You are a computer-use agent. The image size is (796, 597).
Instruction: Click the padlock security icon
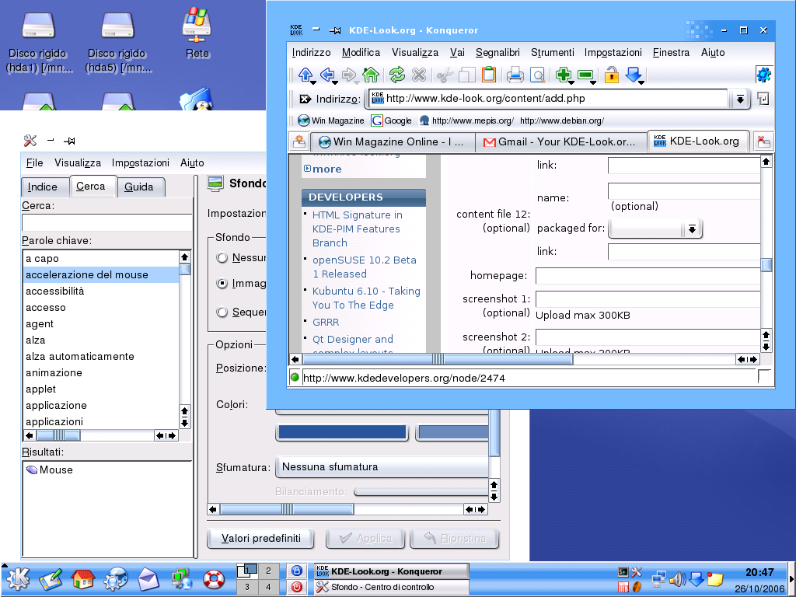coord(612,75)
